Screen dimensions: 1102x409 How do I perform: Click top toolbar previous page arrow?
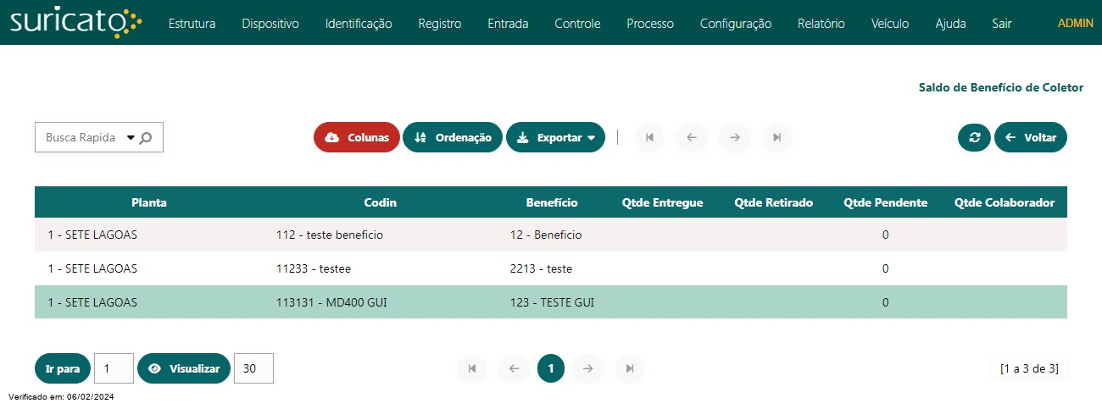692,137
